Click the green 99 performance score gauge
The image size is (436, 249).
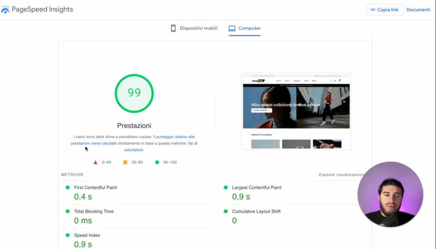[x=134, y=93]
